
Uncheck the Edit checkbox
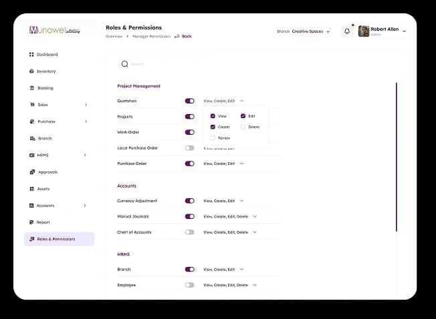243,116
